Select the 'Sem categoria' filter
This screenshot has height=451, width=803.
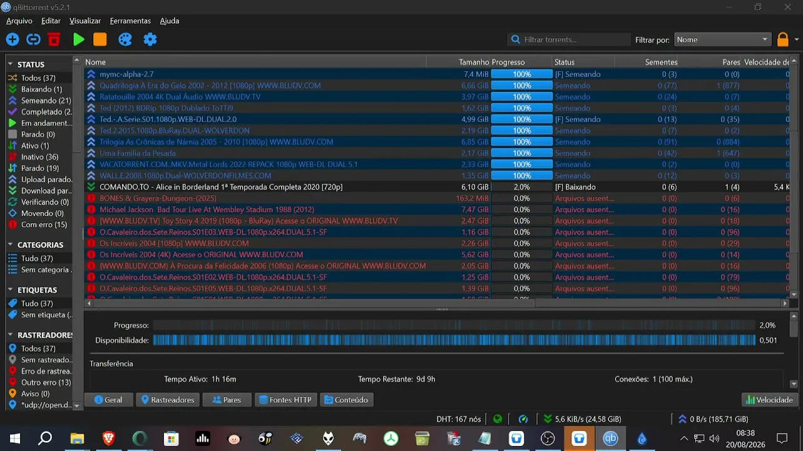pyautogui.click(x=40, y=269)
